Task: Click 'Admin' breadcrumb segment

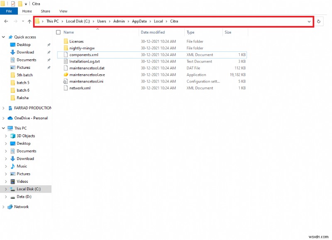Action: pos(119,21)
